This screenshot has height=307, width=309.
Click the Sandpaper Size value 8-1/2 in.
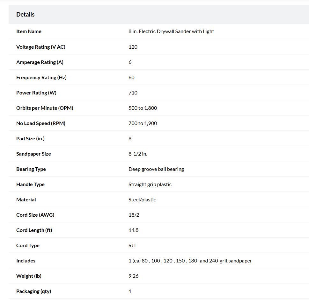pyautogui.click(x=138, y=154)
